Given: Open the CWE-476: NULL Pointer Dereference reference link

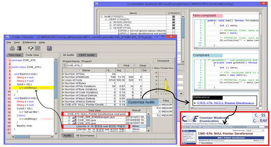Looking at the screenshot, I should click(x=226, y=103).
